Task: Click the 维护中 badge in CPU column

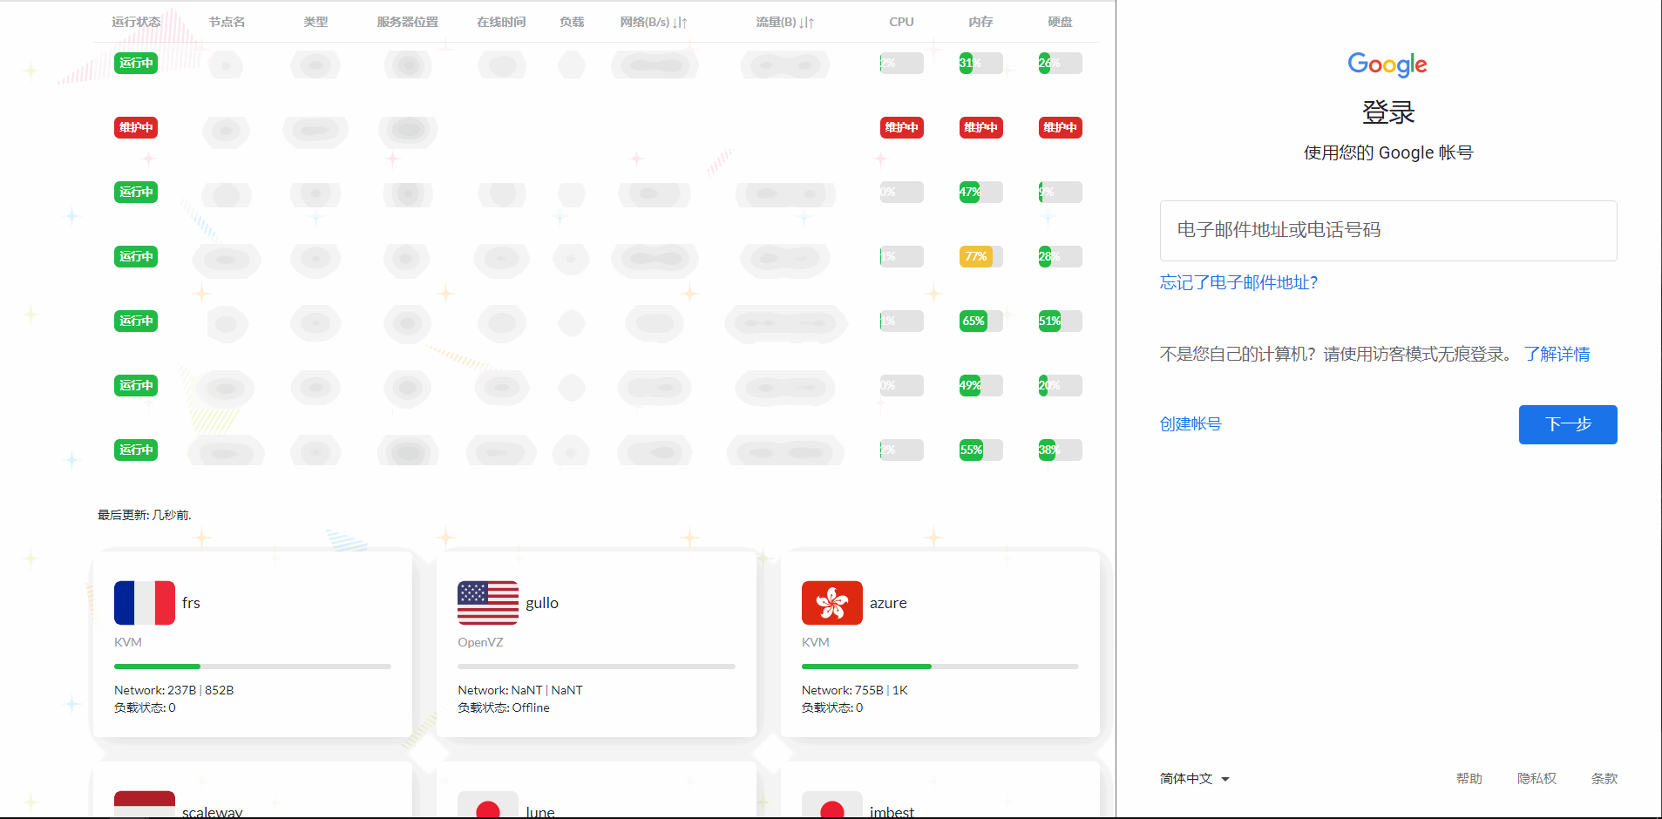Action: click(x=901, y=127)
